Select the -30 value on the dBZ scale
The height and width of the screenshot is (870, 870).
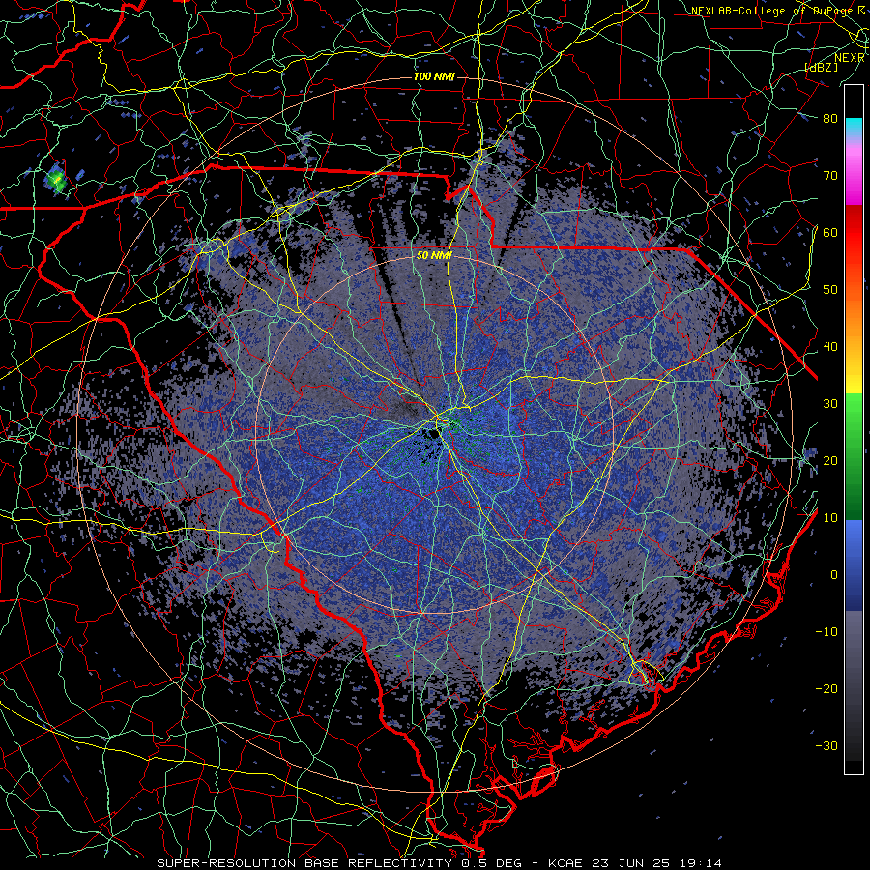(x=826, y=745)
